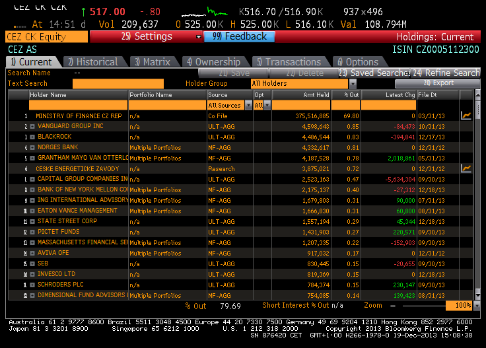Image resolution: width=486 pixels, height=348 pixels.
Task: Open the All Sources filter dropdown
Action: [248, 106]
